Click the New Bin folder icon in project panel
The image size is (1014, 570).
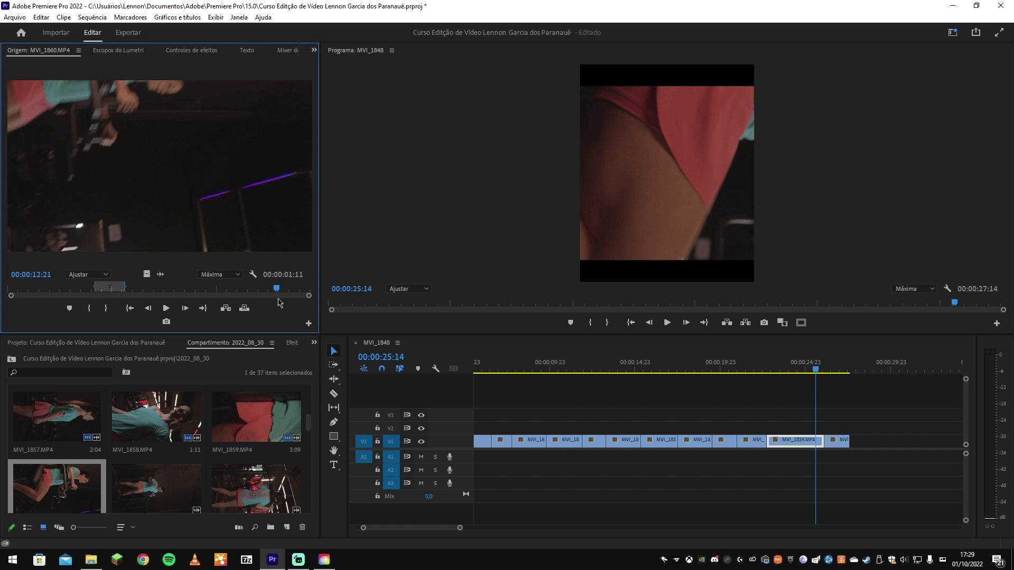[270, 527]
